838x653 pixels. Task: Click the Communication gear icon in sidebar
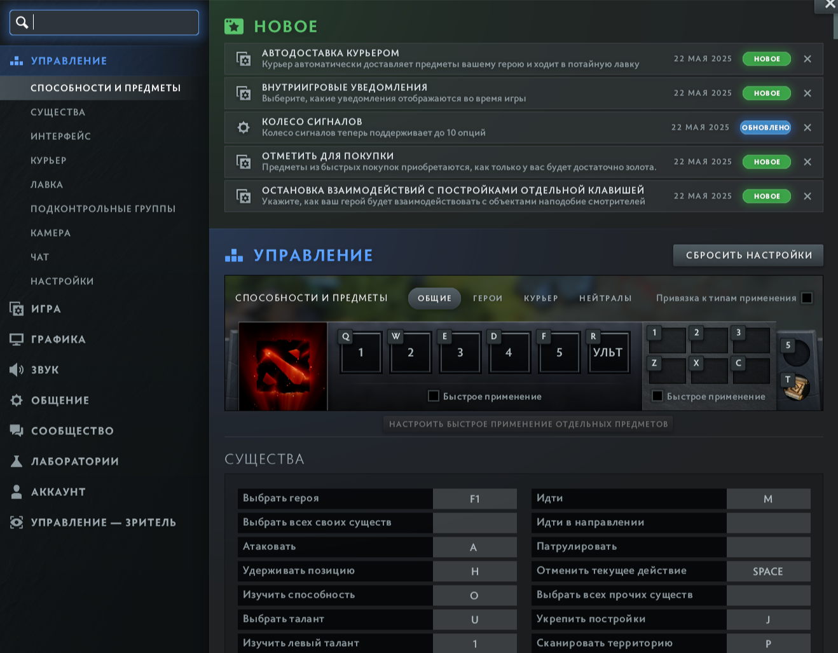17,401
